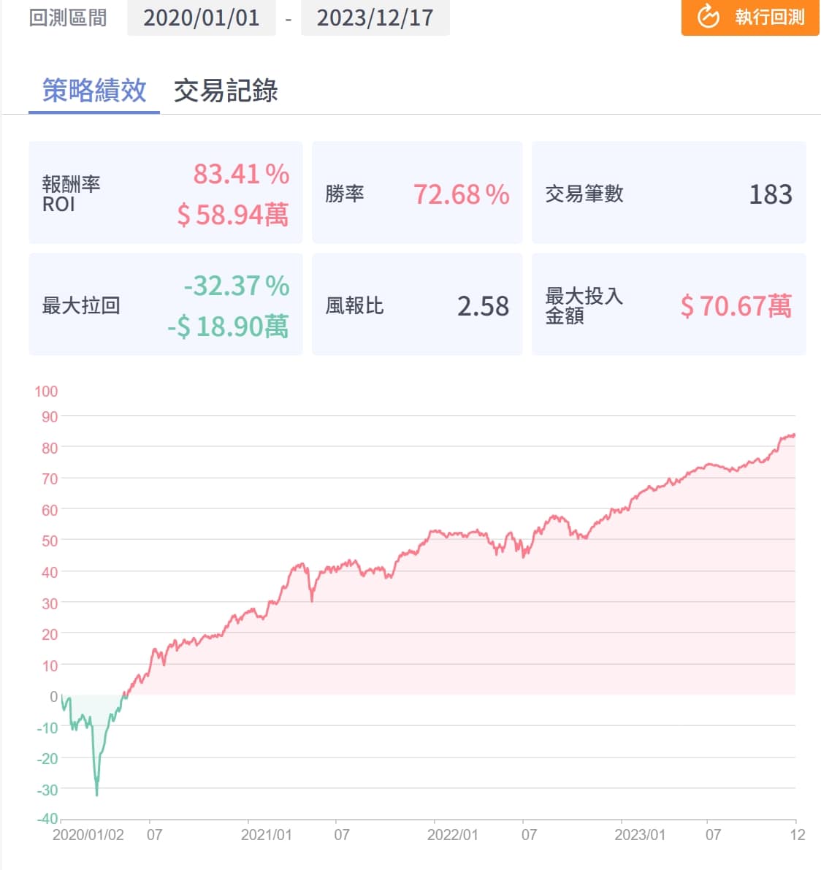Switch to the 交易記錄 tab
The image size is (821, 870).
click(226, 91)
